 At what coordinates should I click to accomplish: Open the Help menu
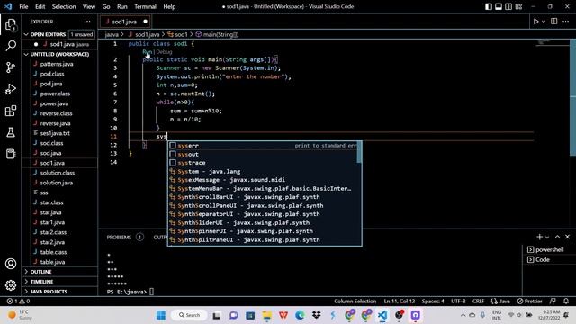click(x=169, y=6)
